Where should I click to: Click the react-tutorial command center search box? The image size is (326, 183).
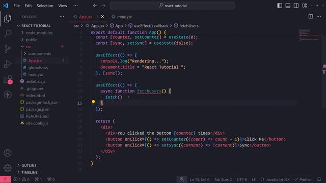point(172,6)
